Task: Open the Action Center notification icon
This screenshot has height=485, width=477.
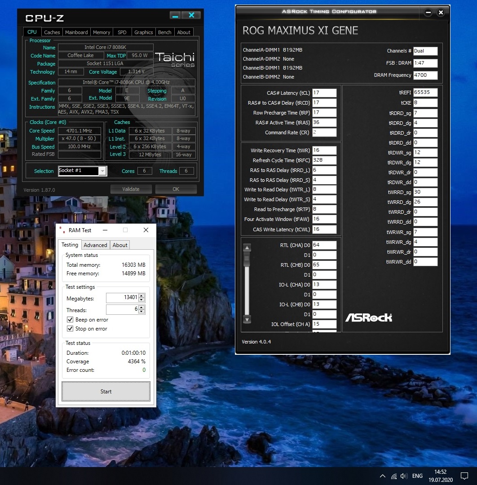Action: pyautogui.click(x=464, y=476)
